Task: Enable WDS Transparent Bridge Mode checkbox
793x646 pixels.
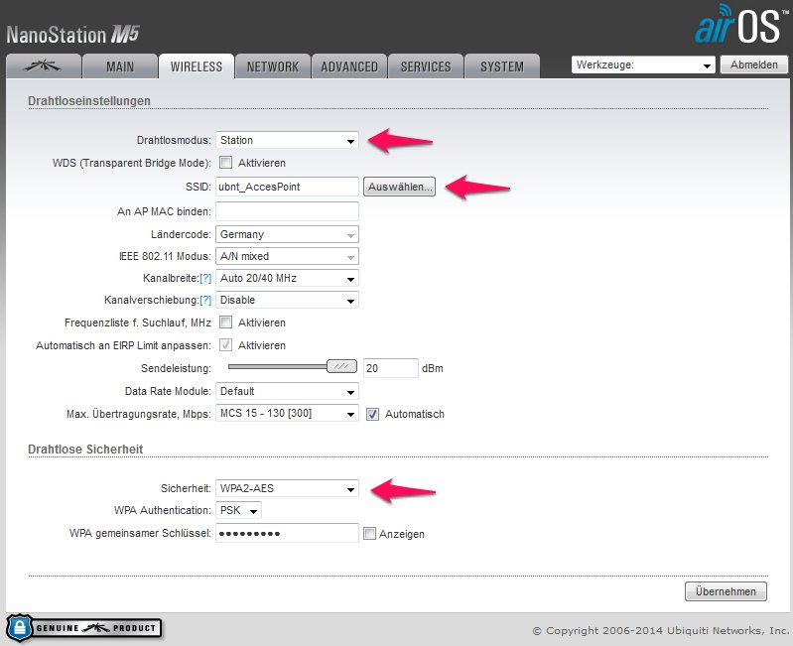Action: tap(225, 163)
